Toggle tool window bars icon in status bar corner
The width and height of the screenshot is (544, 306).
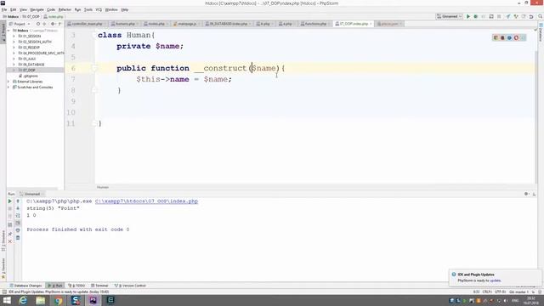click(4, 292)
